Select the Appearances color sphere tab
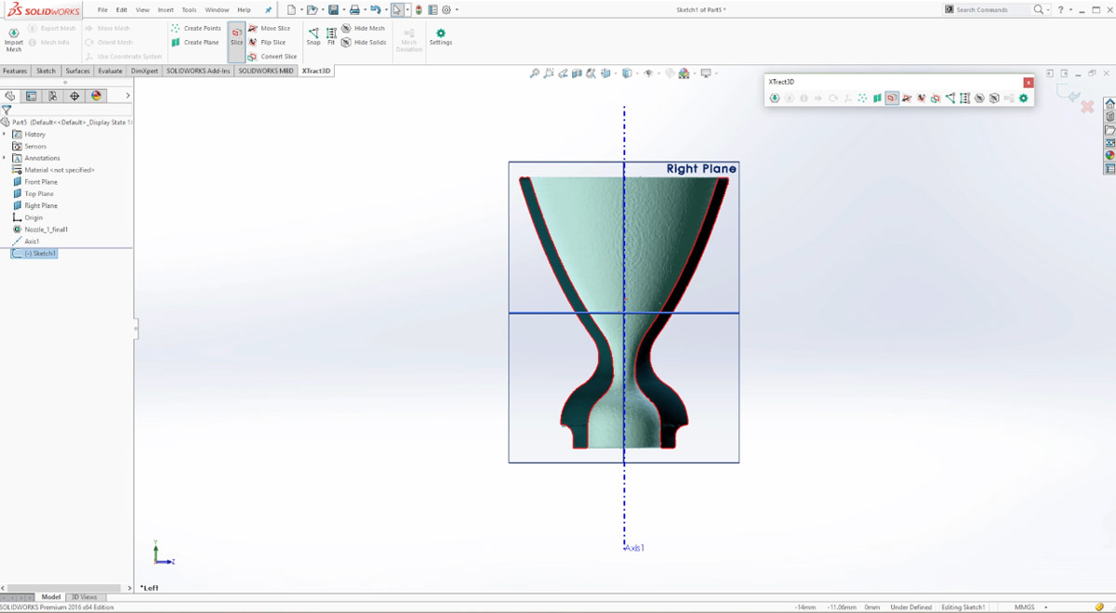This screenshot has width=1116, height=613. pos(95,96)
